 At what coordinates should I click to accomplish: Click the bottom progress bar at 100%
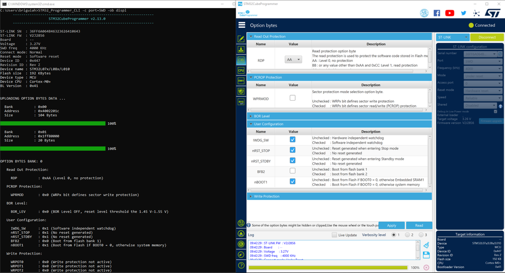[328, 267]
